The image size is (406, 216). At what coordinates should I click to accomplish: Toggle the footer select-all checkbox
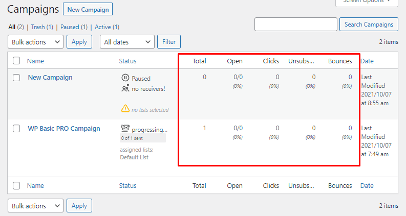click(16, 186)
